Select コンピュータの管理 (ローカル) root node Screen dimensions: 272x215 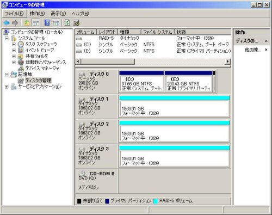[37, 32]
